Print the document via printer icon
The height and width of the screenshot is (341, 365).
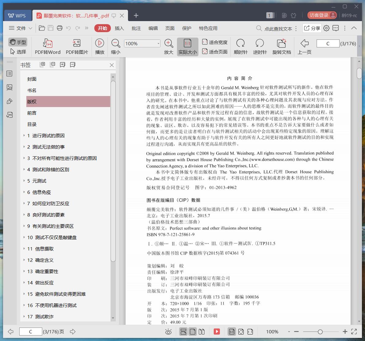(x=60, y=28)
